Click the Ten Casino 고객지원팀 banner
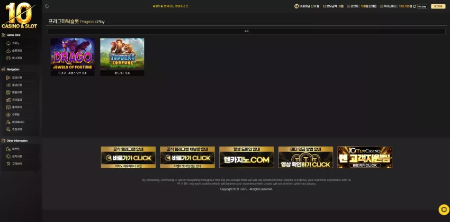 (x=365, y=158)
